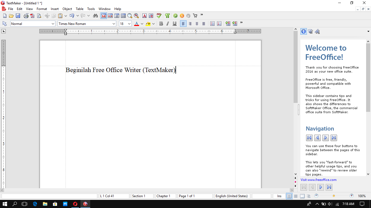
Task: Show the full page view
Action: pyautogui.click(x=117, y=16)
